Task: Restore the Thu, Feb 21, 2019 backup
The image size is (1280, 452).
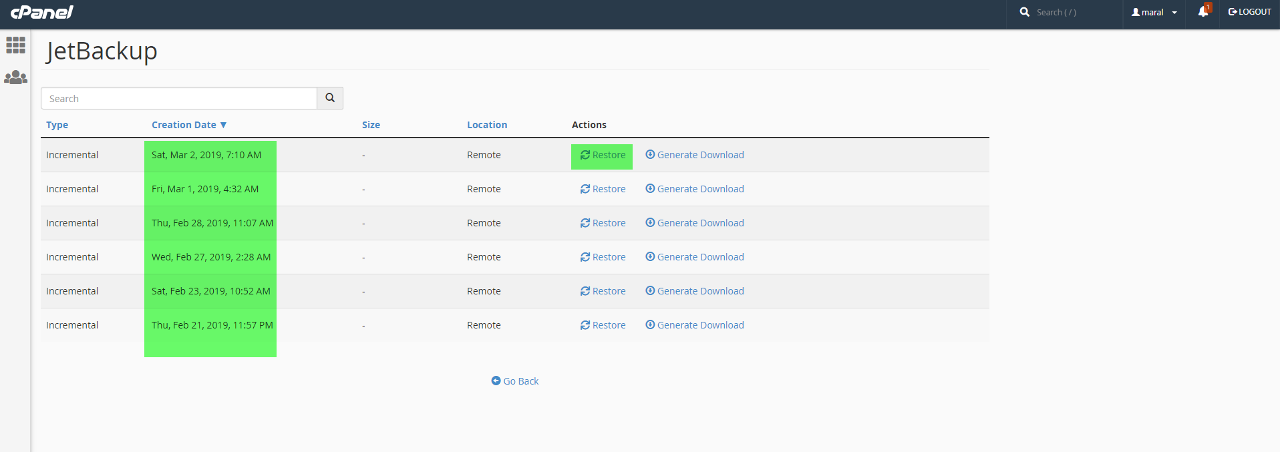Action: tap(603, 325)
